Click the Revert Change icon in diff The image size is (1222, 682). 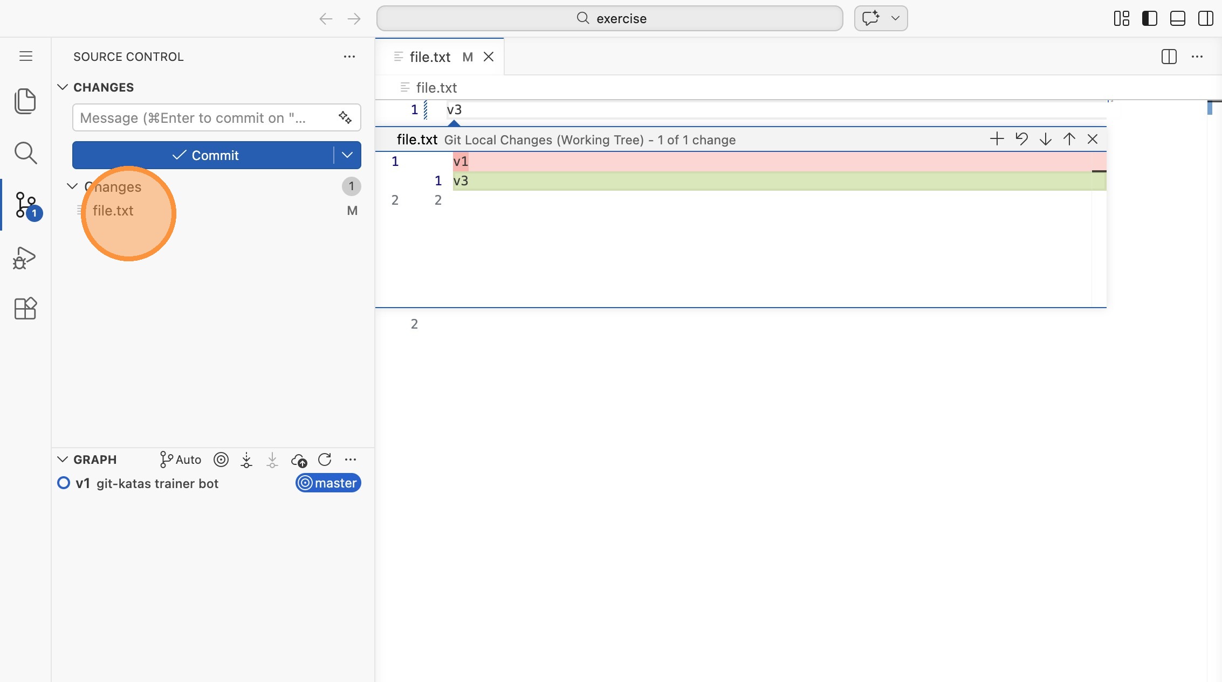click(1021, 139)
